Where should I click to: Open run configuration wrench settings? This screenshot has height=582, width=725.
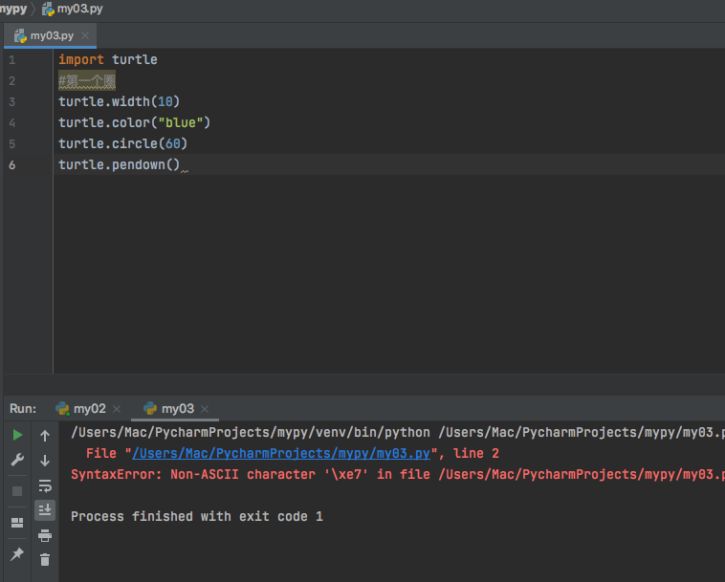pyautogui.click(x=17, y=460)
